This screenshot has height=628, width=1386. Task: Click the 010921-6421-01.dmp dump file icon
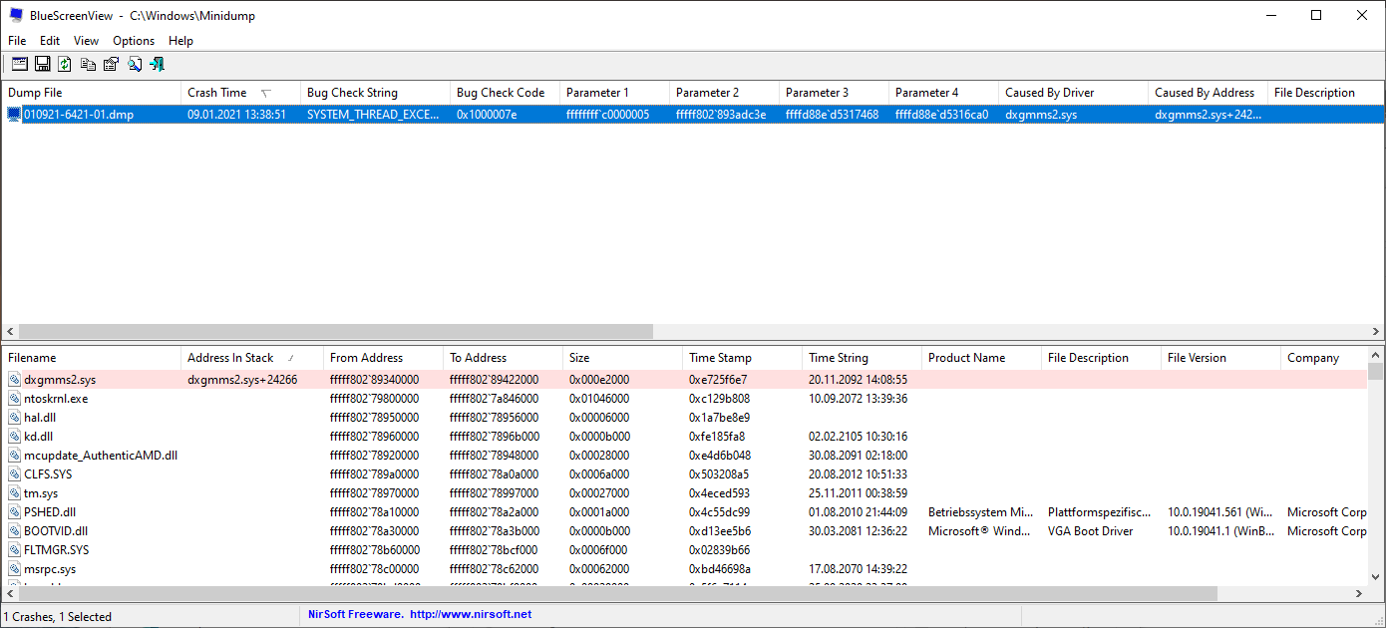[13, 114]
